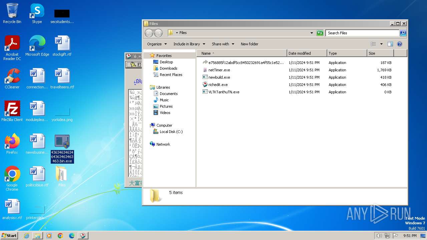Screen dimensions: 427x240
Task: Click the Forward navigation button in Explorer
Action: [158, 33]
